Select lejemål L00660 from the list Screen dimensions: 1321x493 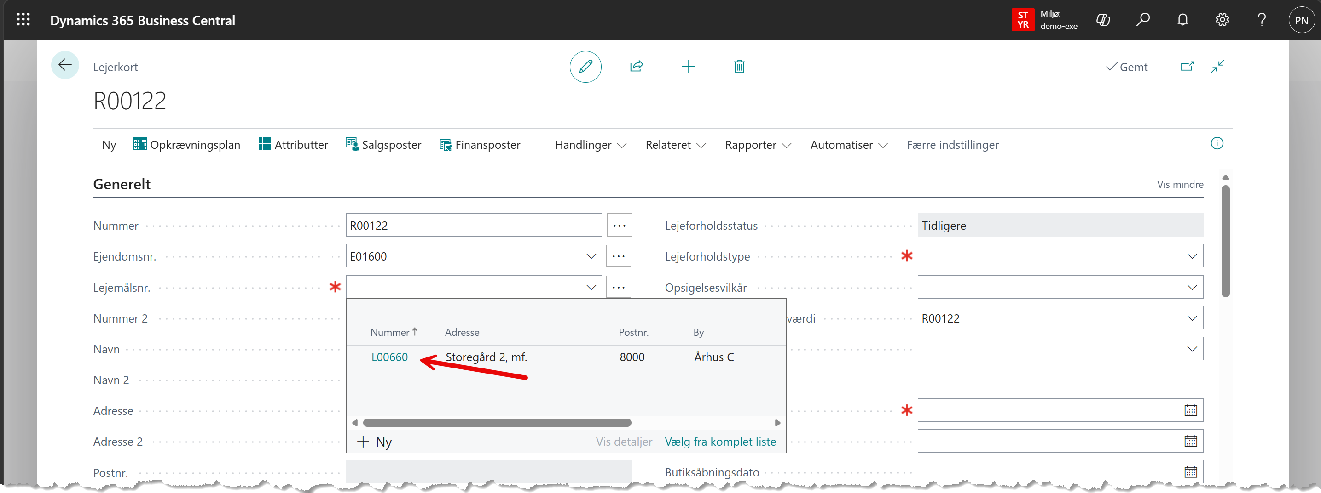coord(389,357)
